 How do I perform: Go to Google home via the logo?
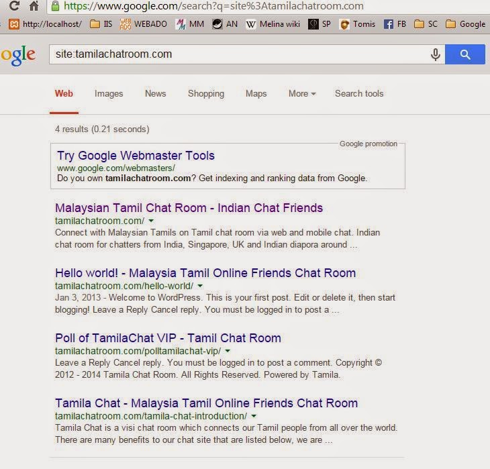[x=18, y=55]
